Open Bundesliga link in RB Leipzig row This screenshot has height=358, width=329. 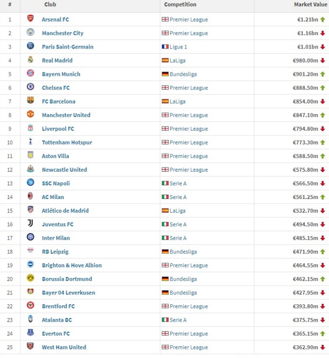[x=183, y=252]
